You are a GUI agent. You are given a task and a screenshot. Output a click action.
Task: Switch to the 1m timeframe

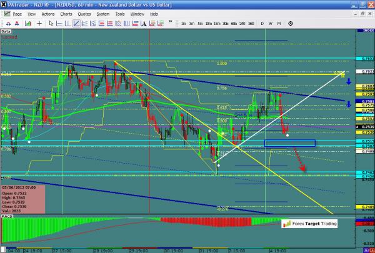(183, 24)
